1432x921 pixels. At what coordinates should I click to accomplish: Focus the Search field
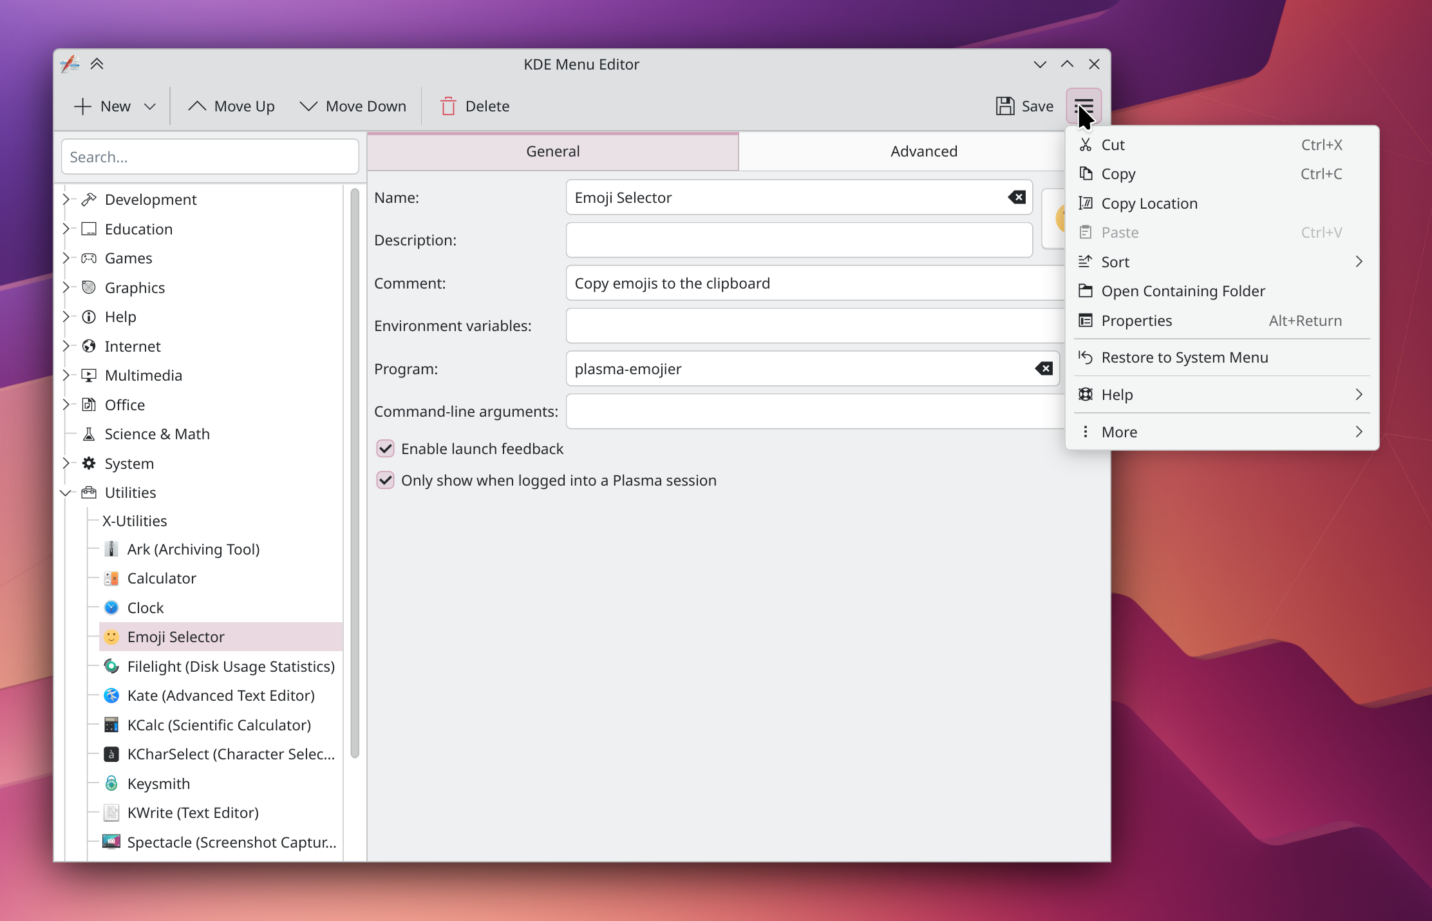[210, 157]
